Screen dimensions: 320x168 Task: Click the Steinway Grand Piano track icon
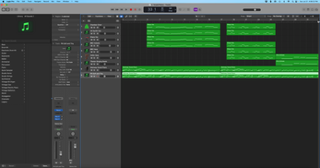point(87,69)
